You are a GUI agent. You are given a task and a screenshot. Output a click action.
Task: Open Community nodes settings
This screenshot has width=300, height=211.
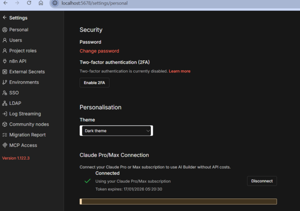(29, 124)
